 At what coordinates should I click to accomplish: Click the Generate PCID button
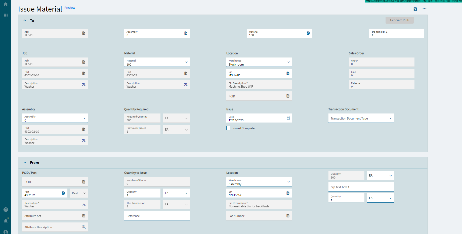click(x=399, y=20)
